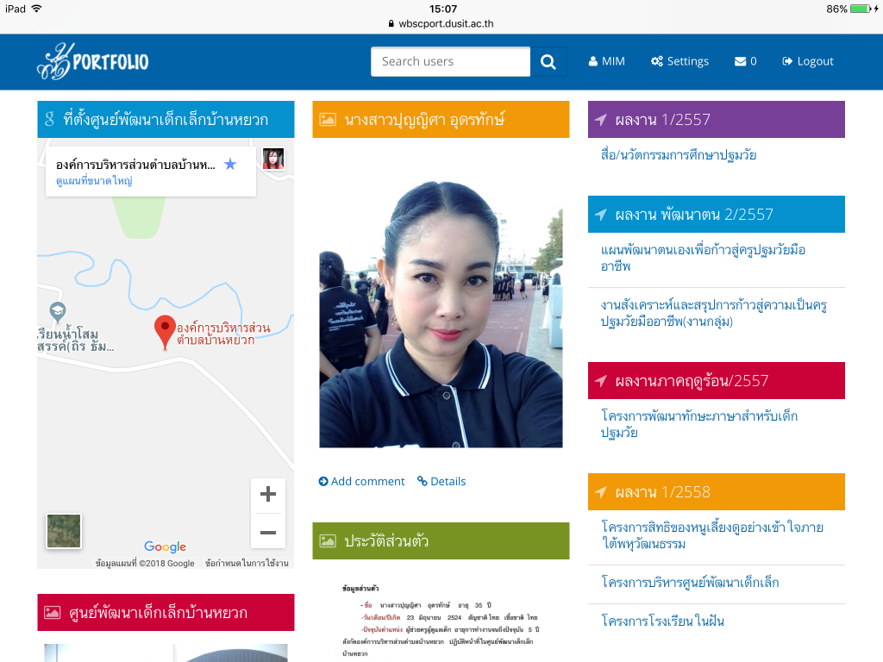Image resolution: width=883 pixels, height=662 pixels.
Task: Click the red map location pin
Action: coord(165,331)
